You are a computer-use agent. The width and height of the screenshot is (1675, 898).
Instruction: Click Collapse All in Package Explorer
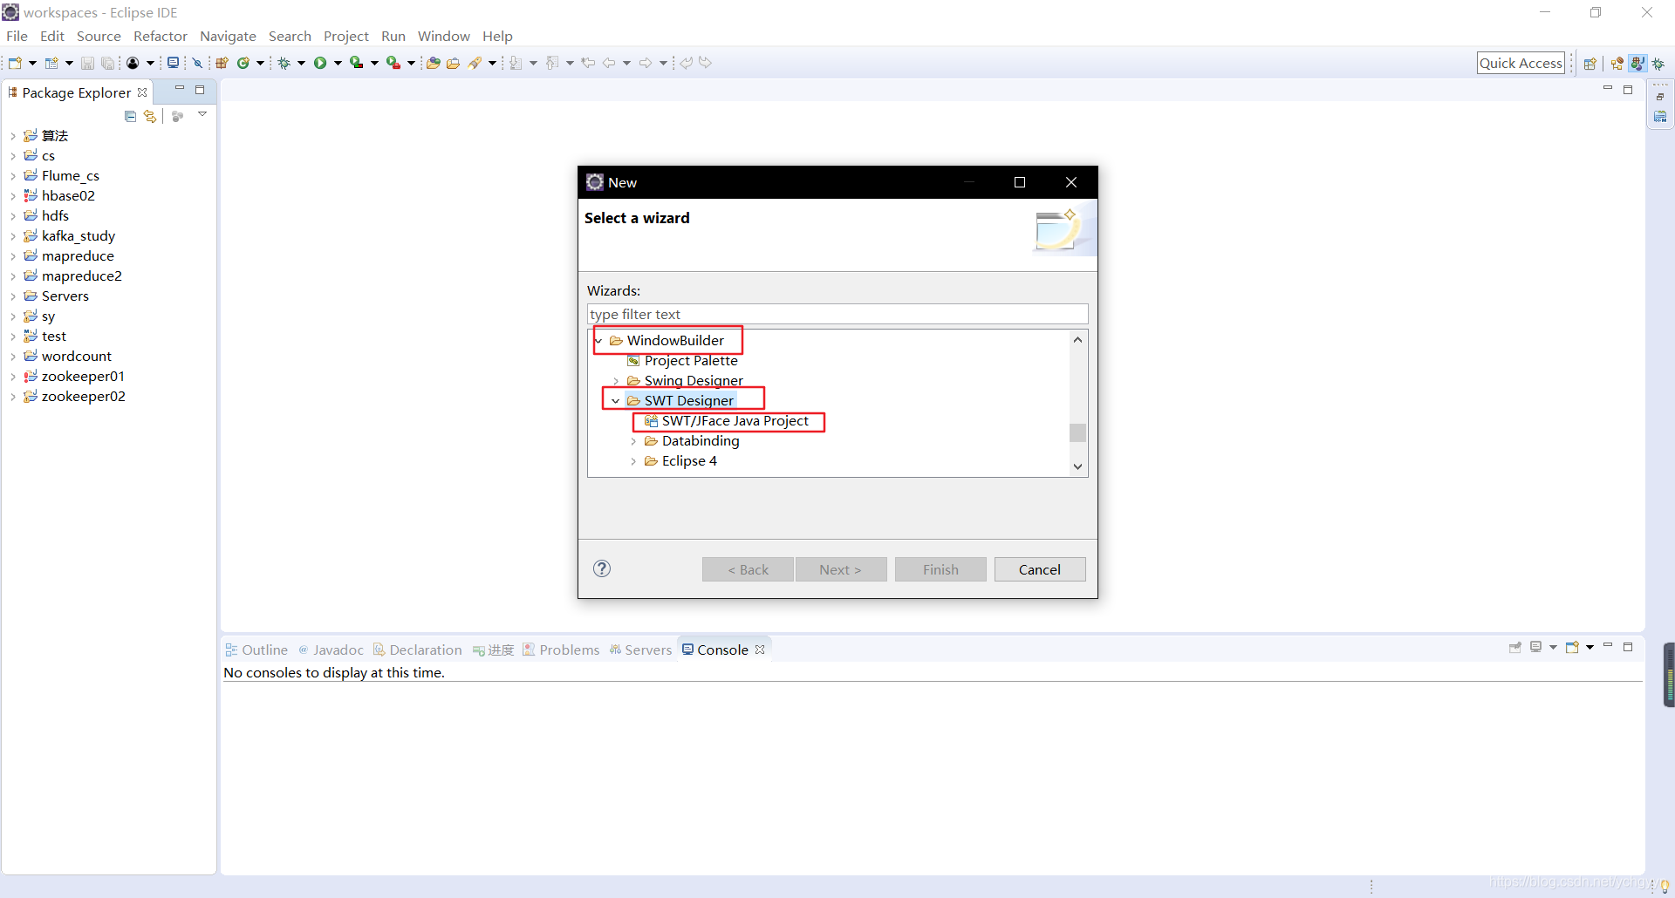(x=130, y=116)
